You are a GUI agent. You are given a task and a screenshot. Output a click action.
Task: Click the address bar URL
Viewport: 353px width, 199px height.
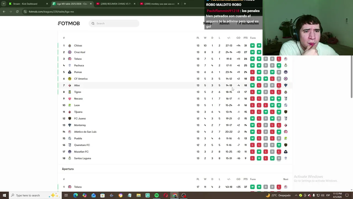pos(51,12)
